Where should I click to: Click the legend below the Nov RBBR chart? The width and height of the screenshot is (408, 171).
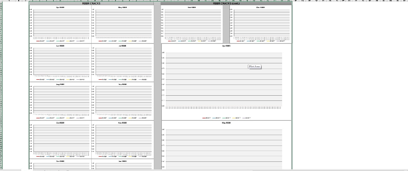122,156
